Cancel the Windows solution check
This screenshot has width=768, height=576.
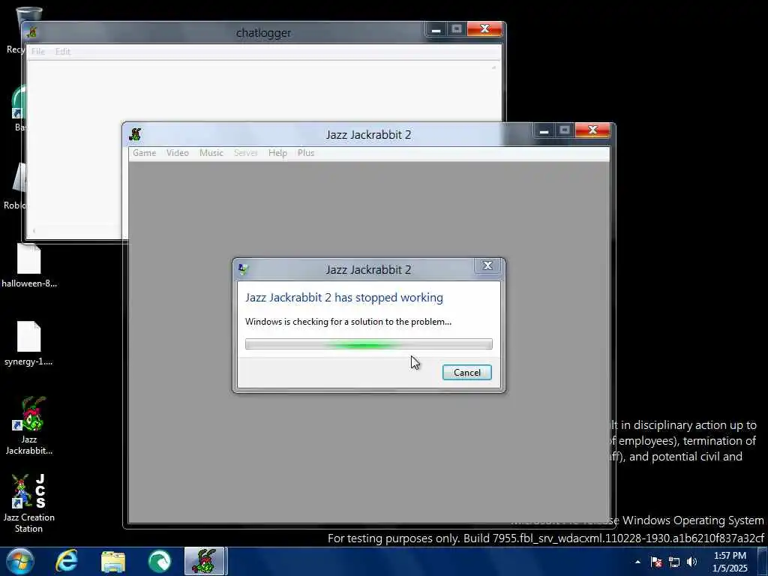point(466,372)
